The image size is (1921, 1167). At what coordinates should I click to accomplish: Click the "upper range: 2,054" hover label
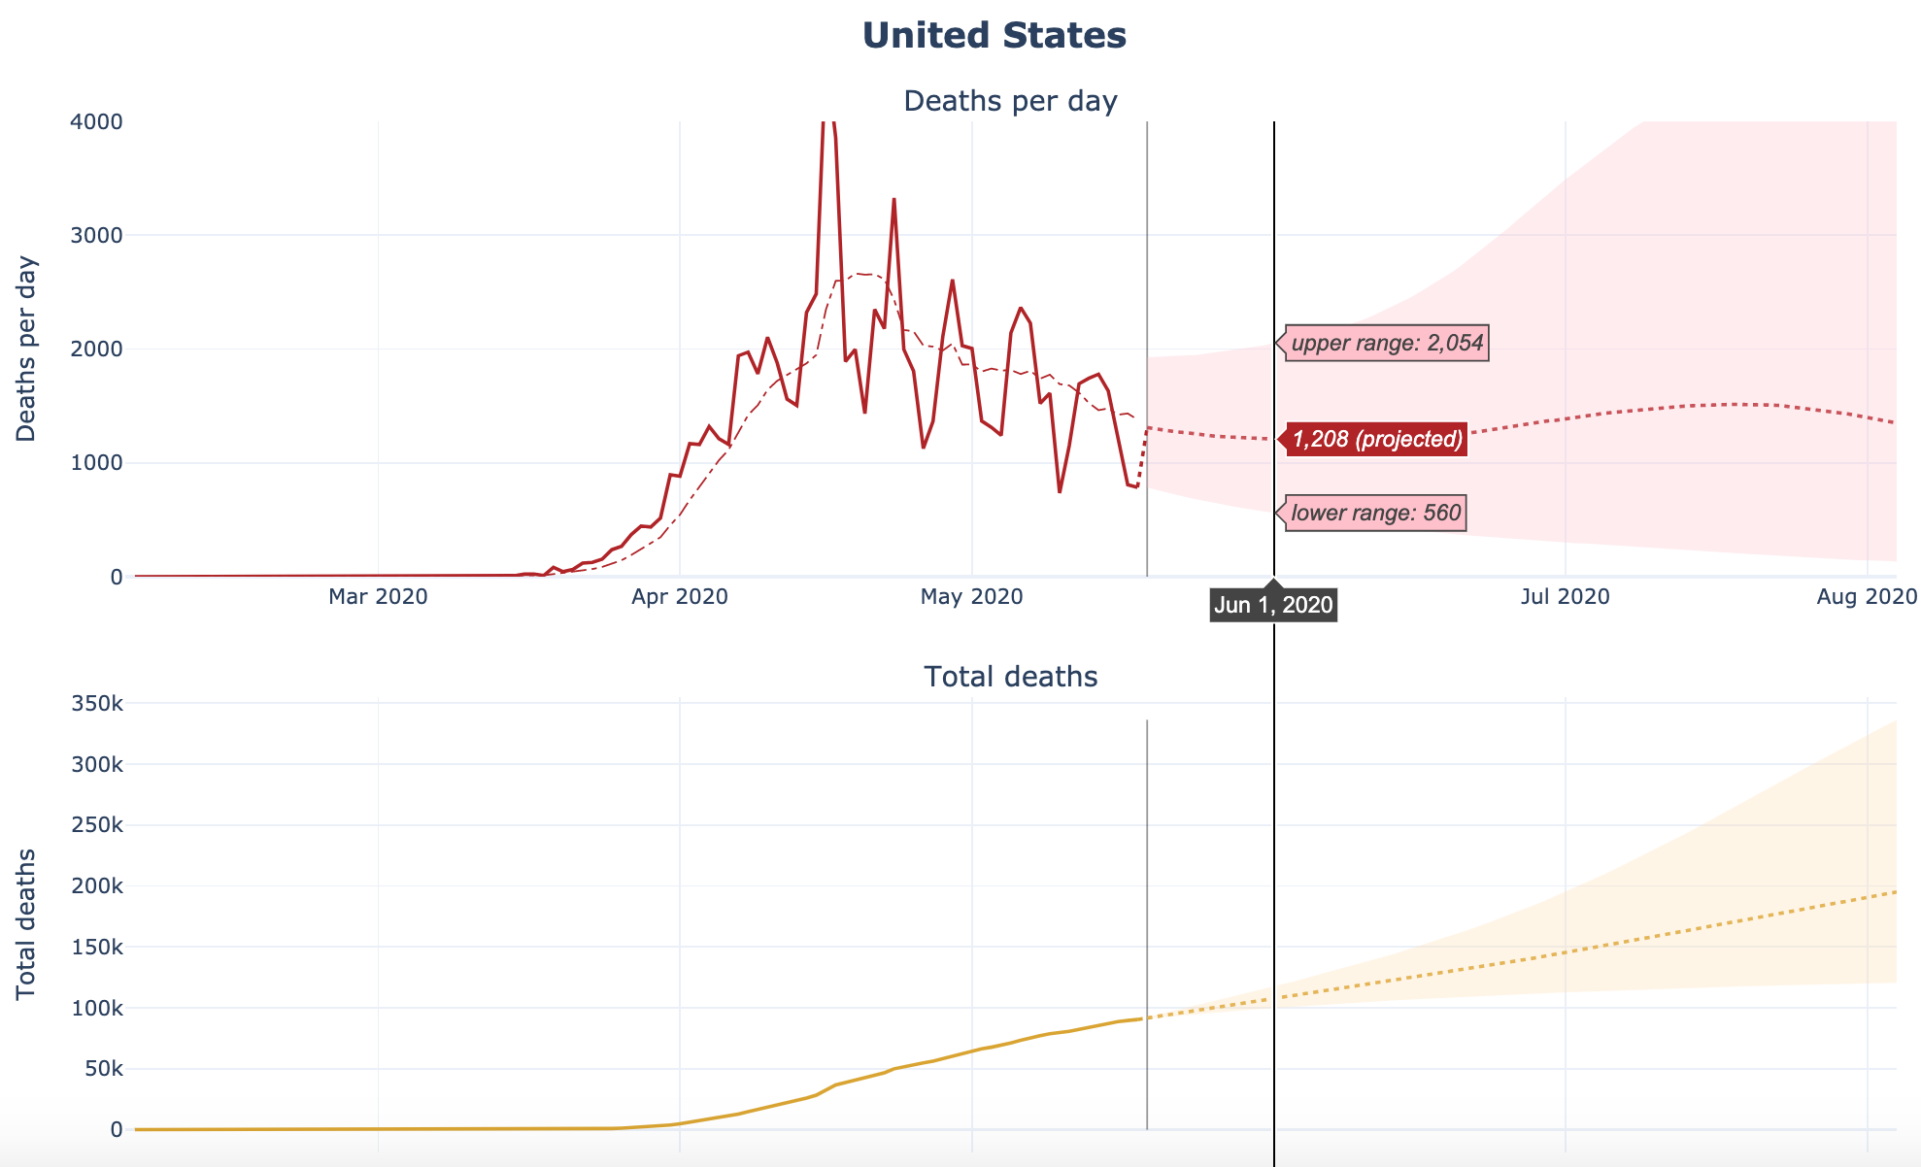[1387, 343]
